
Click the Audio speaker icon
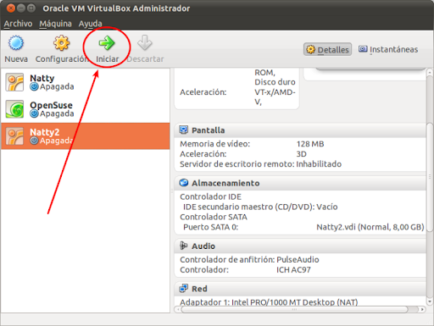point(184,246)
